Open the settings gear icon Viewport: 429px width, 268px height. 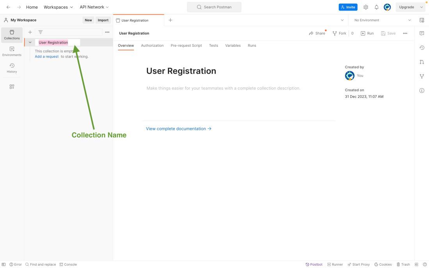tap(366, 7)
